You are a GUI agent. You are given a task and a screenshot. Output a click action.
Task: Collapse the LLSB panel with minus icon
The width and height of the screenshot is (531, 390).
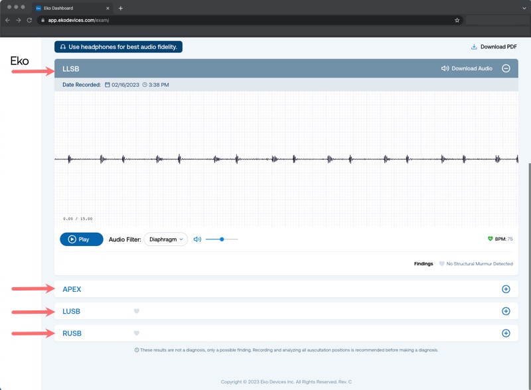click(x=506, y=68)
